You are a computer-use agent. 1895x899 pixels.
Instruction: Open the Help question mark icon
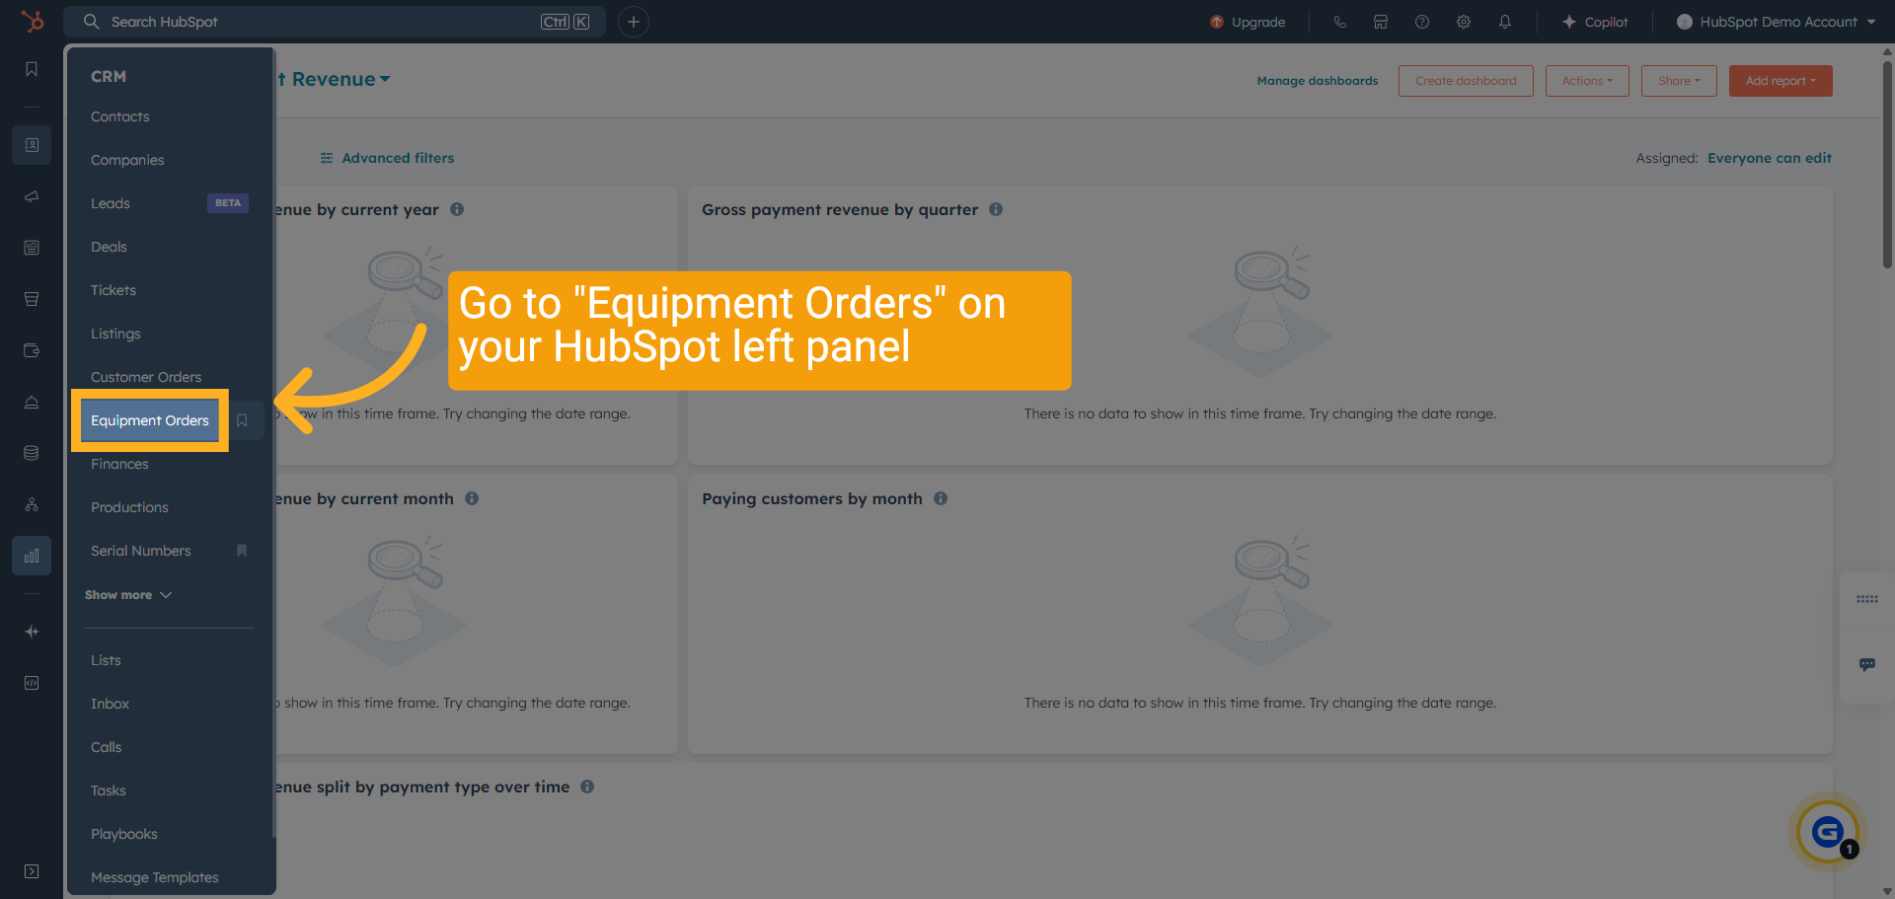click(x=1422, y=22)
